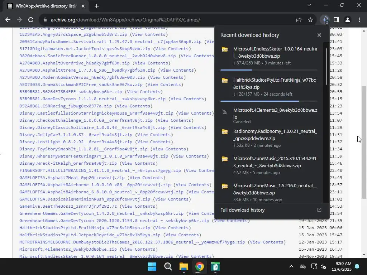Open D52A8D61.CSRRacing zip link

coord(66,106)
